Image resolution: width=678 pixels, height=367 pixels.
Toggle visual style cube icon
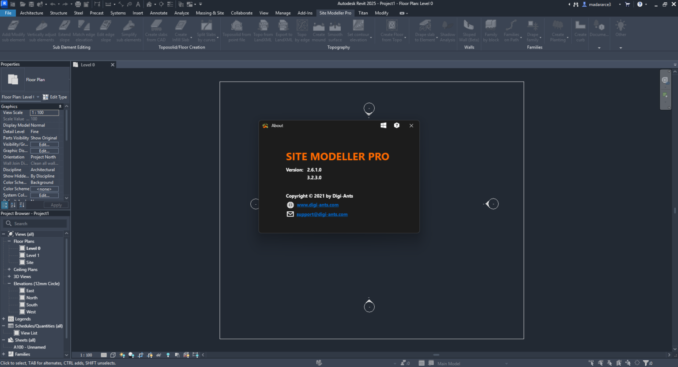[x=113, y=355]
